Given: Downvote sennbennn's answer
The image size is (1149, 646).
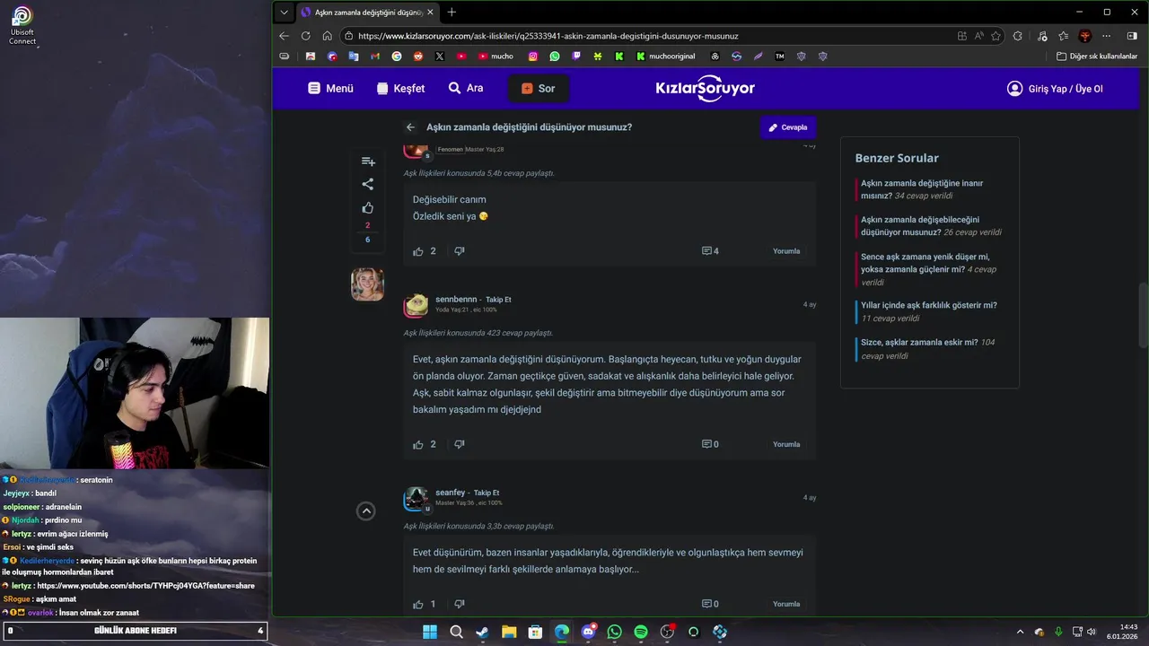Looking at the screenshot, I should [x=460, y=444].
